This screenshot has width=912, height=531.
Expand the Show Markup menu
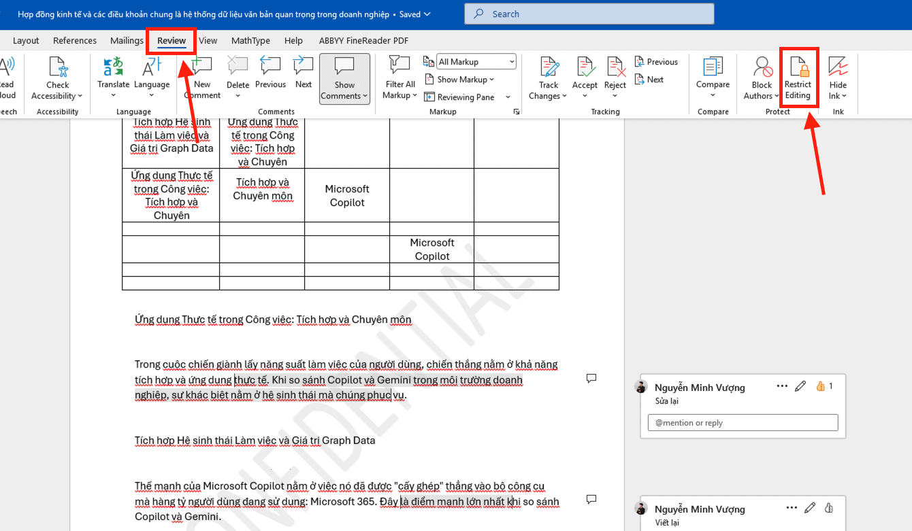459,80
